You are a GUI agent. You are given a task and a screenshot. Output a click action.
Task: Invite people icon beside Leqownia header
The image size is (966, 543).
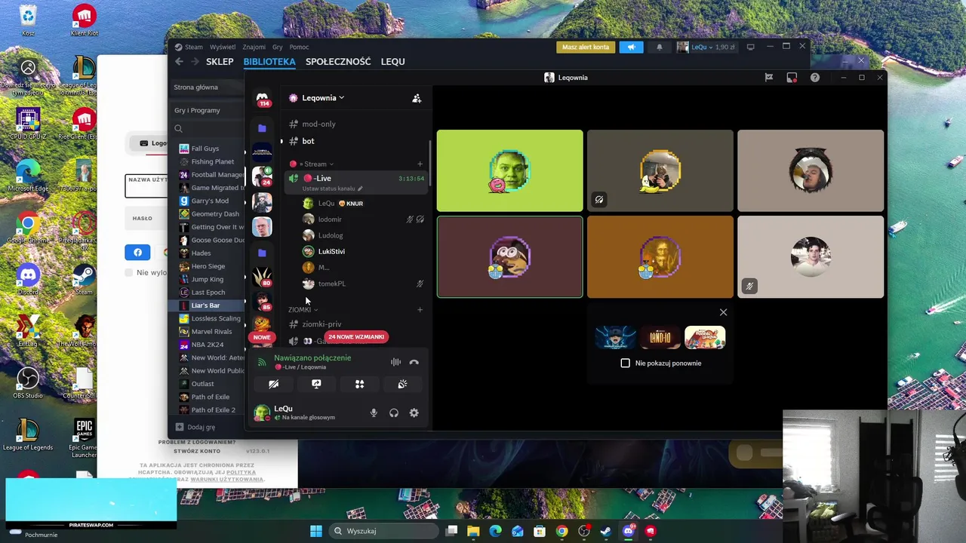click(417, 98)
